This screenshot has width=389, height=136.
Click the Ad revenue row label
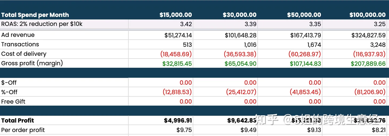pyautogui.click(x=18, y=35)
